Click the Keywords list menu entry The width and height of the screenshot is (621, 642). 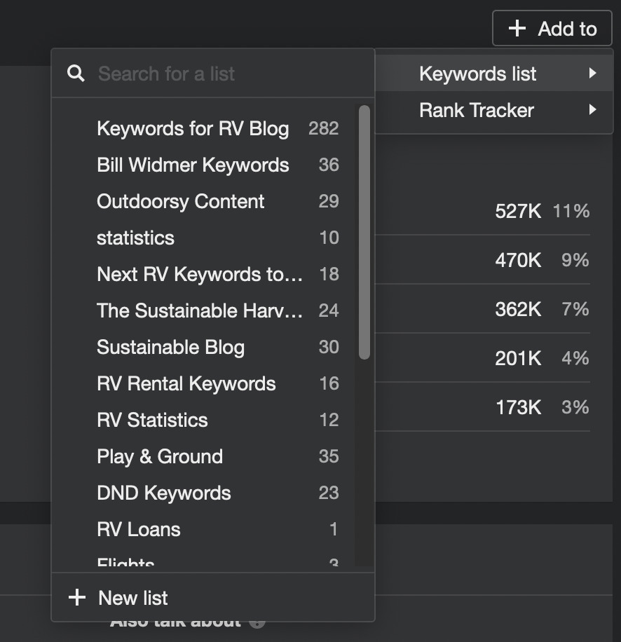click(x=477, y=73)
